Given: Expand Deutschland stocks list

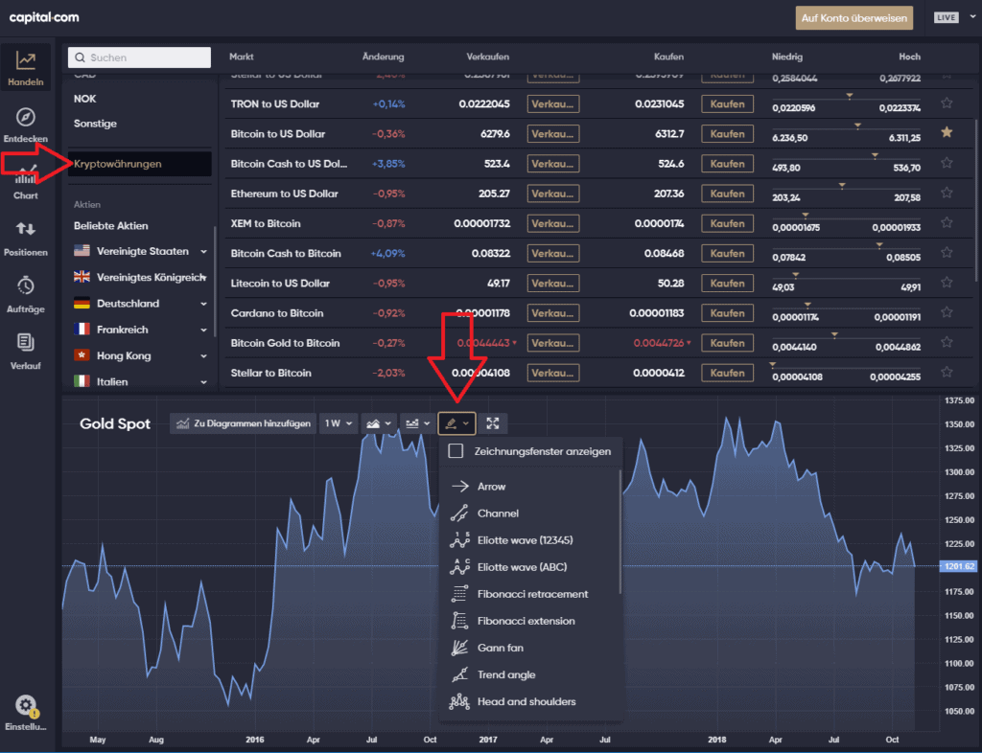Looking at the screenshot, I should click(203, 304).
